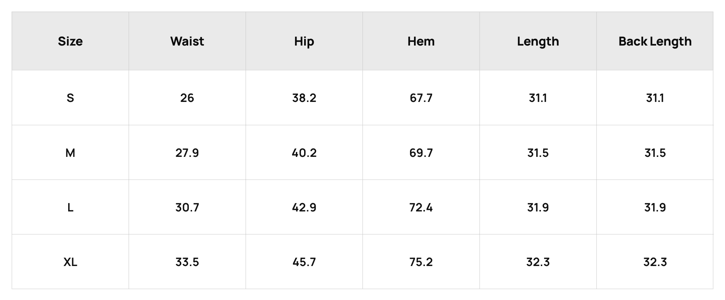Select the XL size row label

pyautogui.click(x=70, y=262)
